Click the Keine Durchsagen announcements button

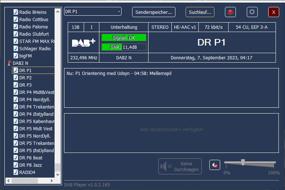pos(180,166)
